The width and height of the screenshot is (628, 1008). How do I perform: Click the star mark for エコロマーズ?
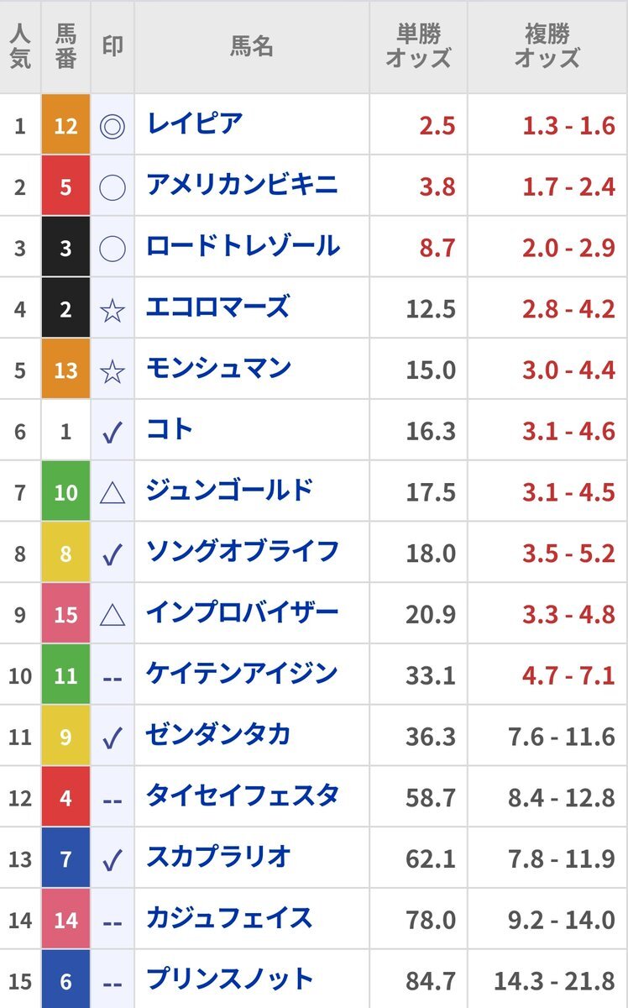113,310
